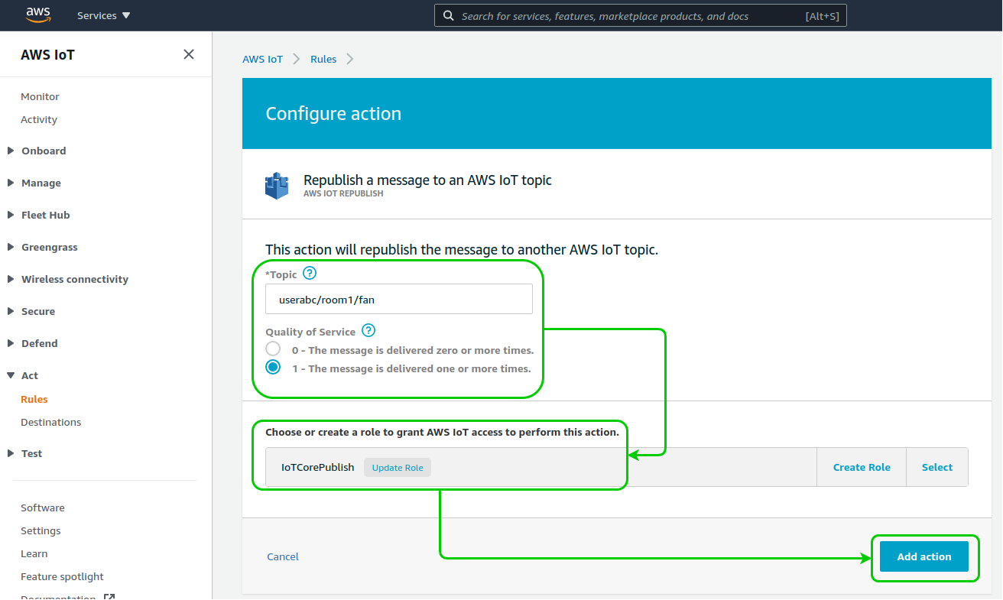Viewport: 1003px width, 600px height.
Task: Open Destinations under Act
Action: tap(50, 422)
